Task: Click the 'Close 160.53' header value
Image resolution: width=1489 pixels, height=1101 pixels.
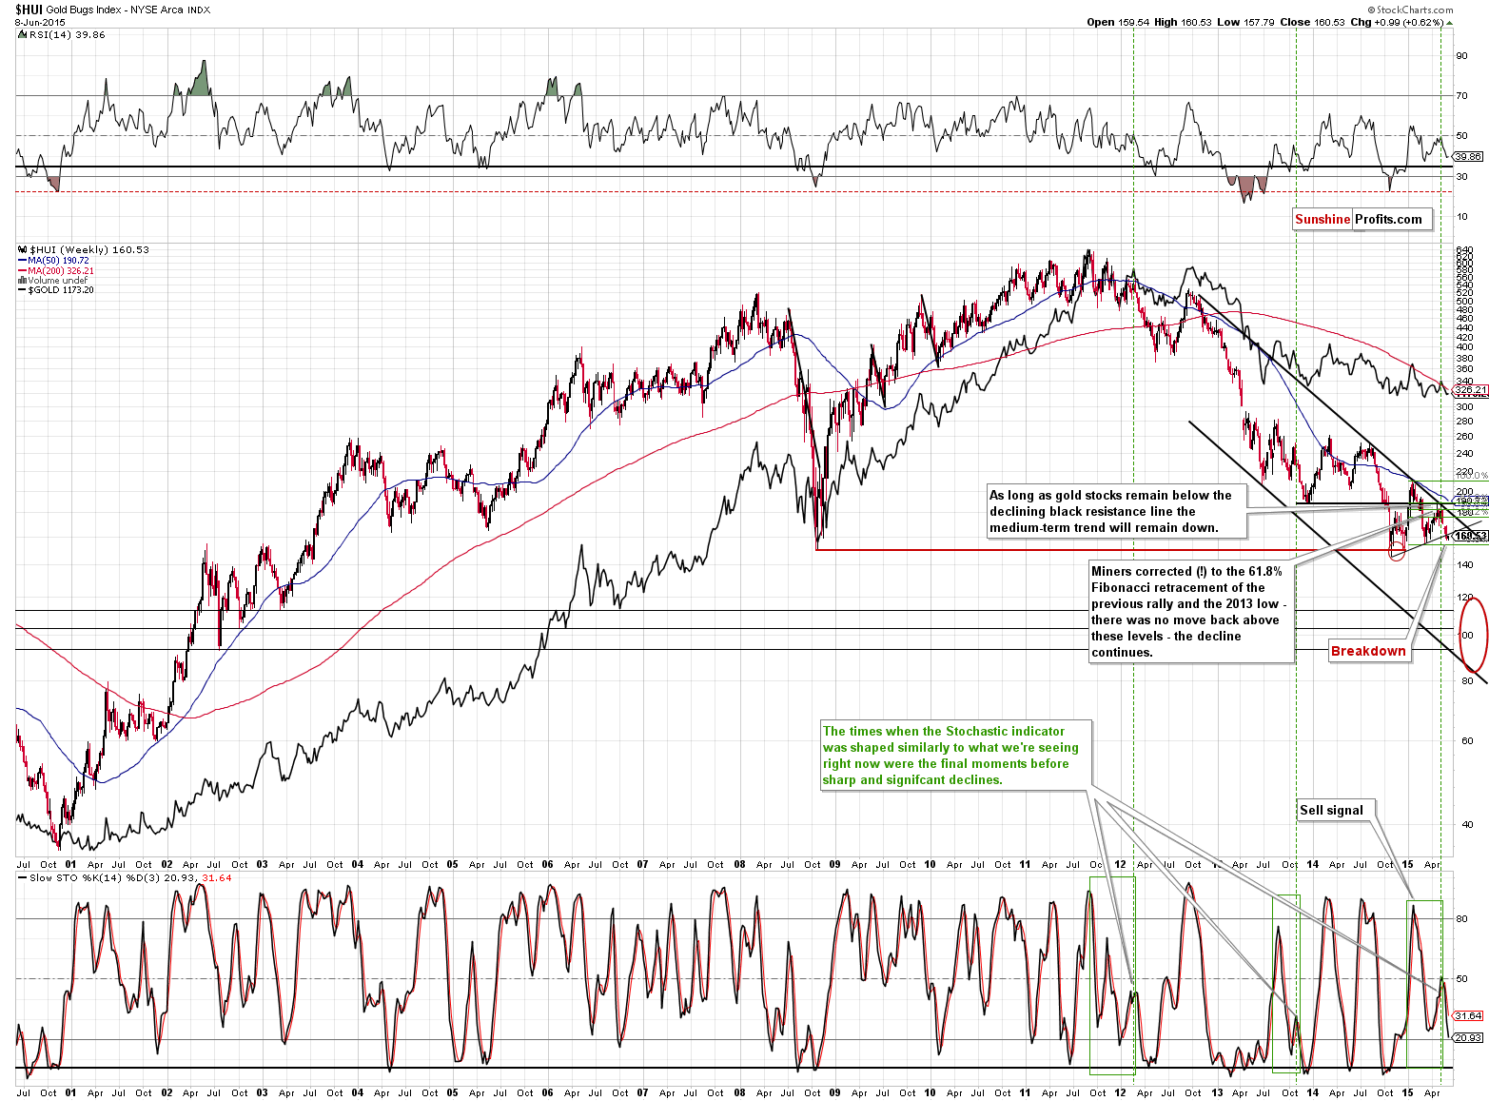Action: (1312, 22)
